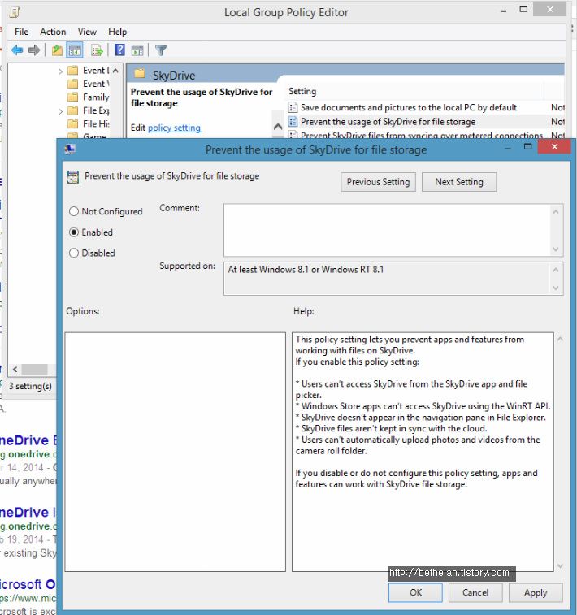This screenshot has width=577, height=615.
Task: Select the File Hi tree item
Action: point(96,123)
